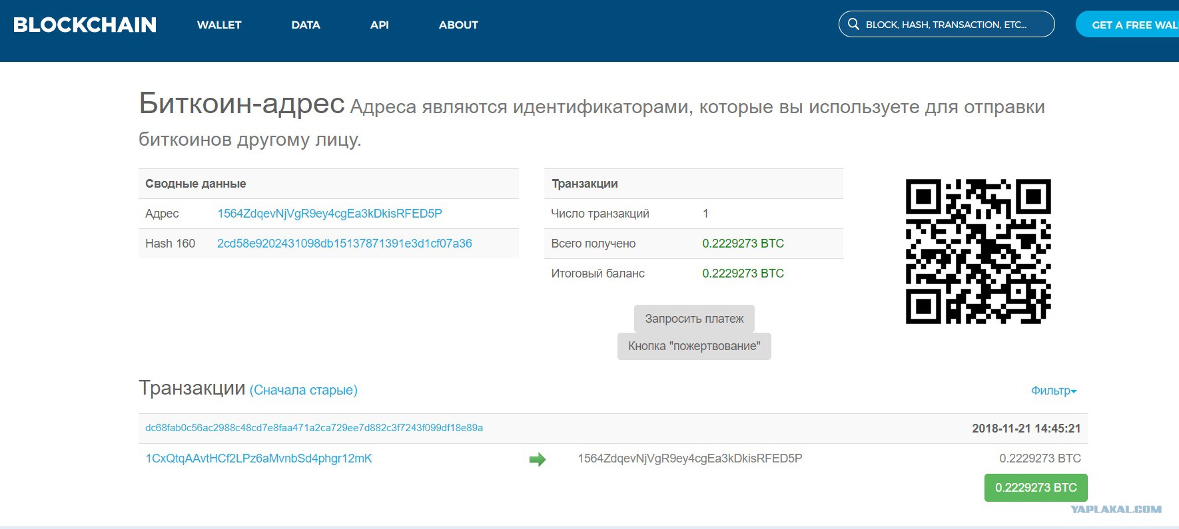Expand the Фильтр dropdown
This screenshot has height=529, width=1179.
pyautogui.click(x=1054, y=391)
